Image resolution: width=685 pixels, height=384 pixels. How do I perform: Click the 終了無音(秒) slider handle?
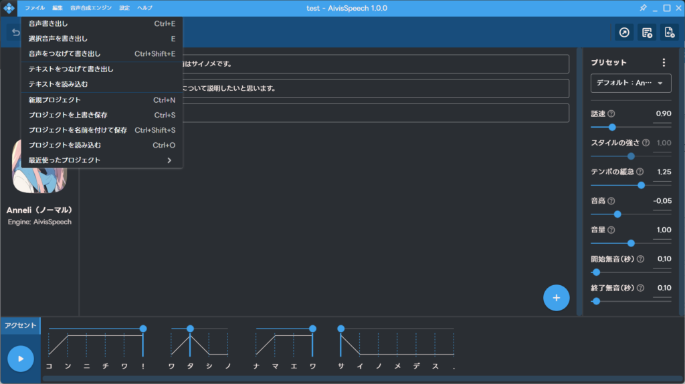(596, 301)
